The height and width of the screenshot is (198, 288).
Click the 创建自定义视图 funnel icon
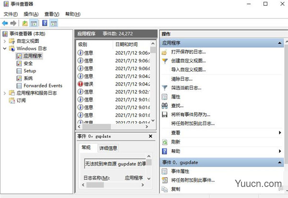point(165,61)
